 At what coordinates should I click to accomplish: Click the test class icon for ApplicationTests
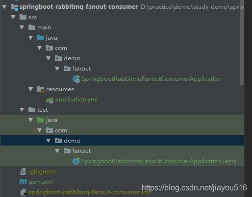coord(76,161)
